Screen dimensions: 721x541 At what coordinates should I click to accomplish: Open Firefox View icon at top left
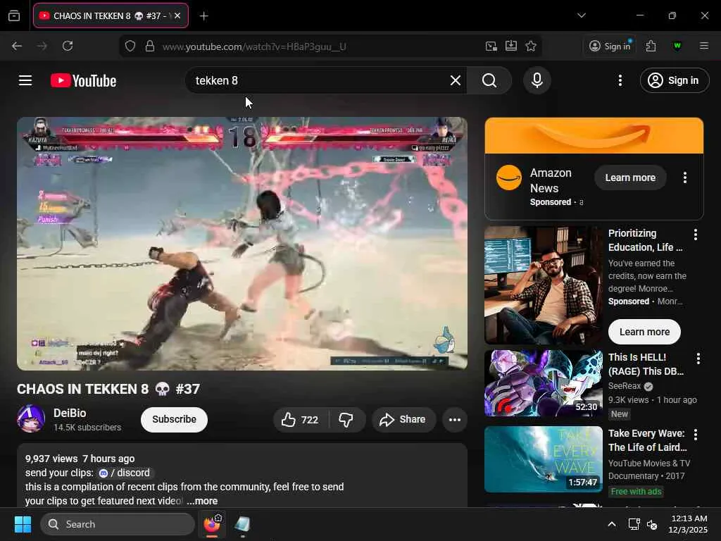click(x=14, y=15)
